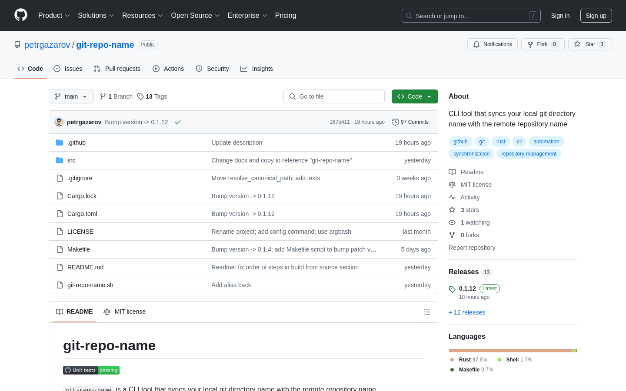626x391 pixels.
Task: Click the Sign up button
Action: coord(596,16)
